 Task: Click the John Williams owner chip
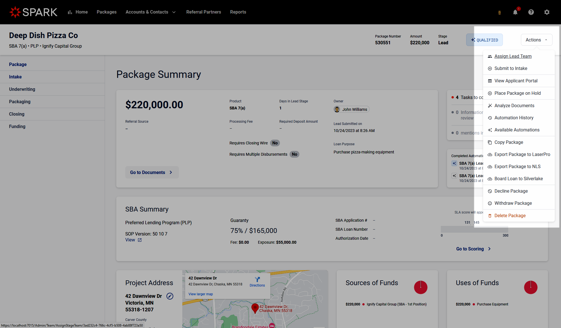351,109
